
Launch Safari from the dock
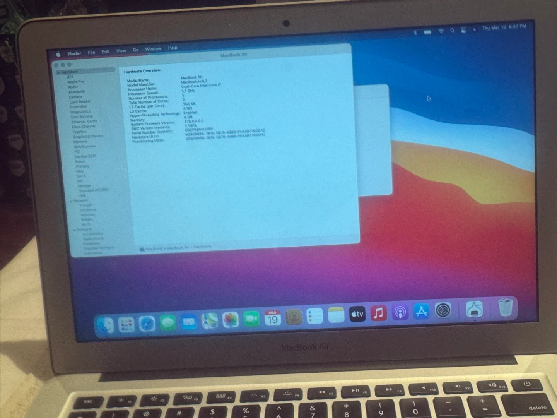point(147,324)
